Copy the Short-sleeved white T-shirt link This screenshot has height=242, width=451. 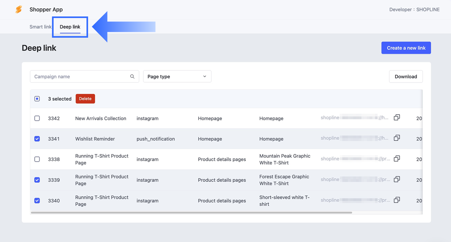[397, 200]
